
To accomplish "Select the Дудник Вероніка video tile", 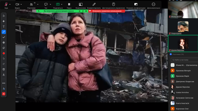I will [183, 43].
